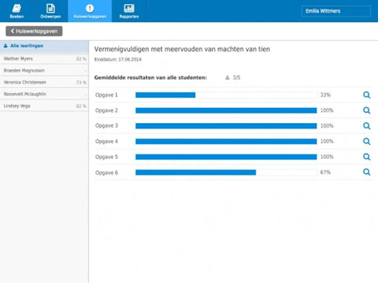Screen dimensions: 378x283
Task: Show results for Lindsey Vega
Action: [x=44, y=106]
